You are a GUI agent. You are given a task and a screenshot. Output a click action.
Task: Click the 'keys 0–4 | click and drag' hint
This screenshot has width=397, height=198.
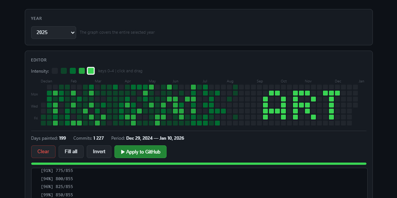point(120,71)
